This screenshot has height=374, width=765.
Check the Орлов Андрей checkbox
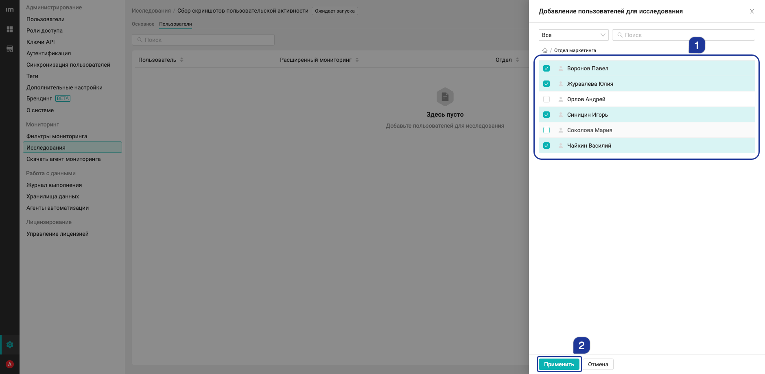pos(546,99)
